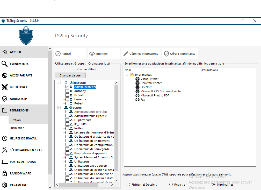Click the sidebar scroll up arrow

pos(50,48)
